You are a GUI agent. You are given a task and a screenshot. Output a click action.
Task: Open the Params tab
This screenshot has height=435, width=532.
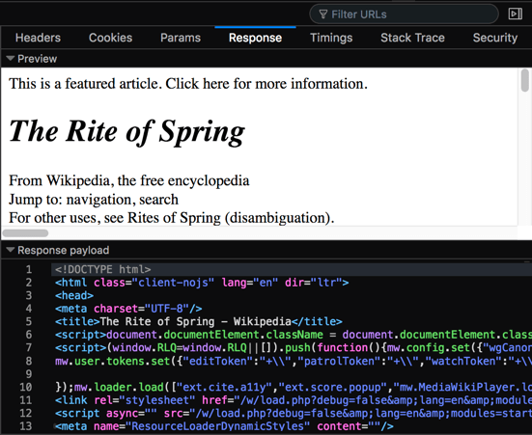181,38
